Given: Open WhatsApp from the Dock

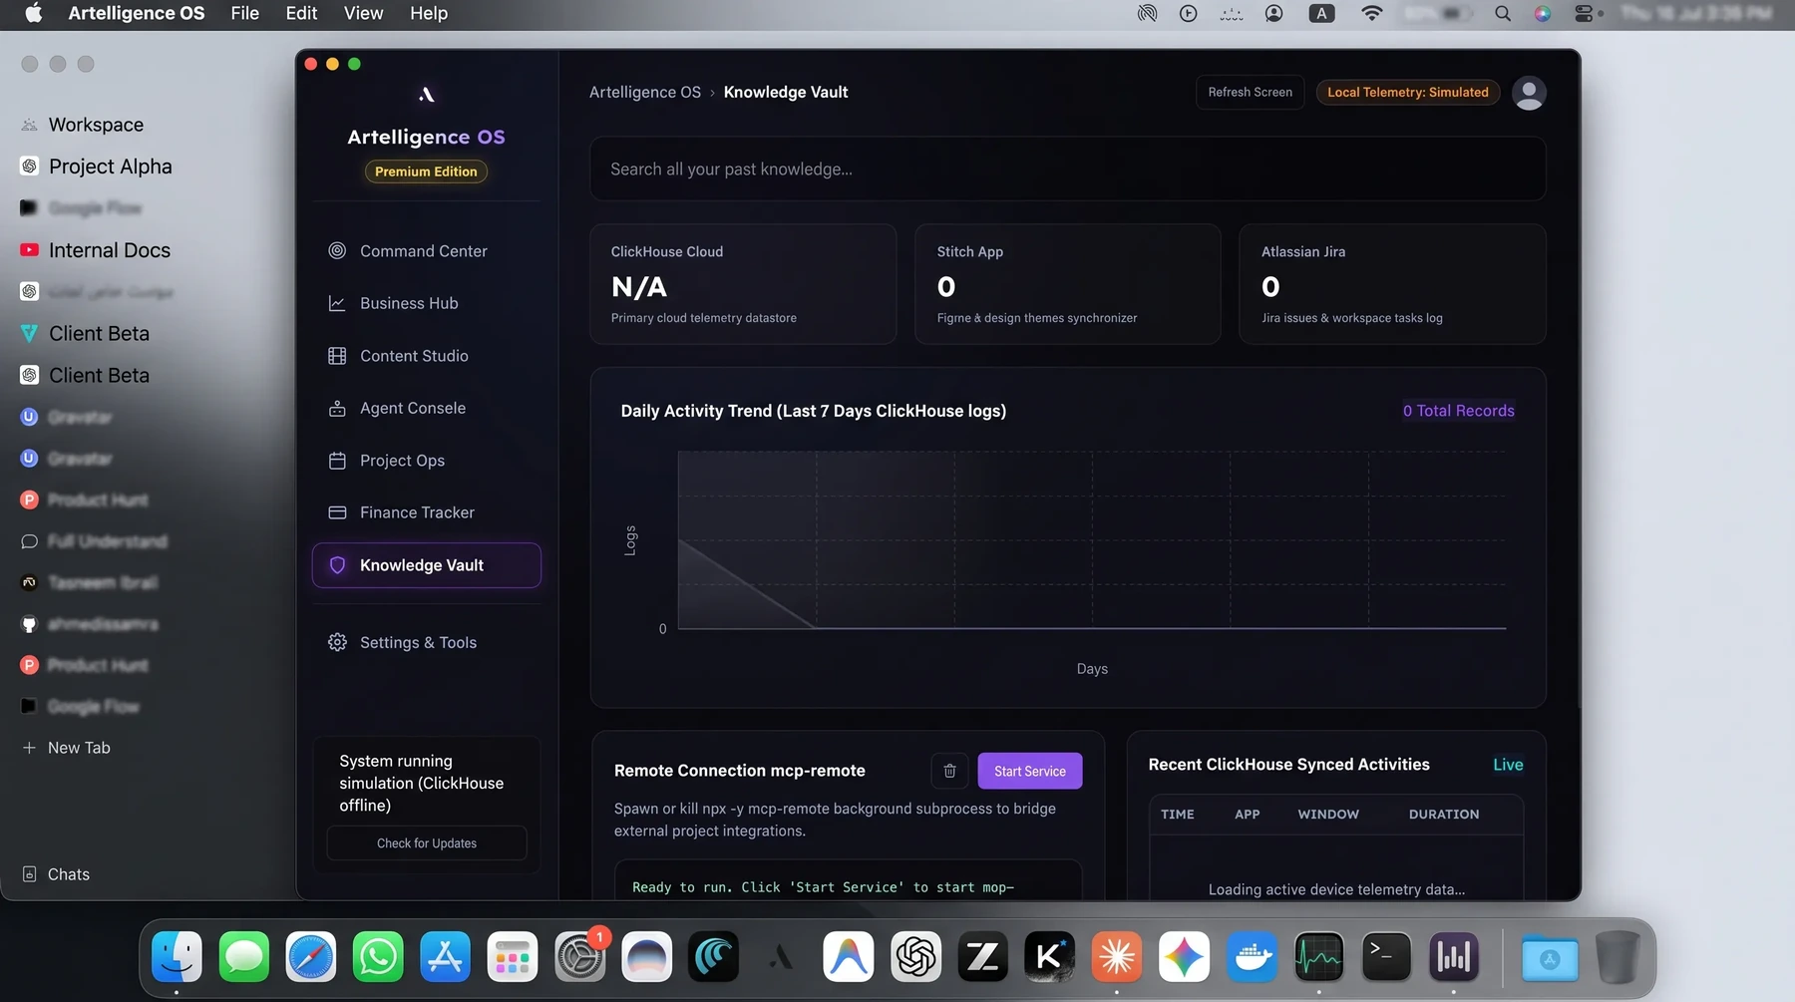Looking at the screenshot, I should (x=378, y=957).
